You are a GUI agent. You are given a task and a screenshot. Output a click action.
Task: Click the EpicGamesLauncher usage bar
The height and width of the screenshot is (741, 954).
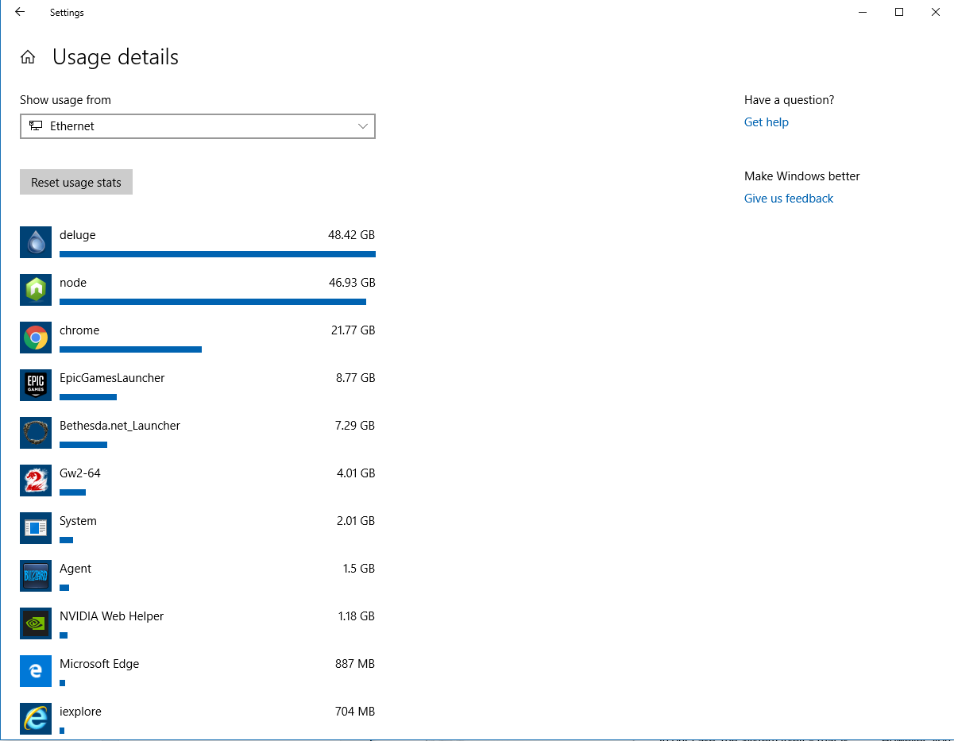pyautogui.click(x=88, y=397)
